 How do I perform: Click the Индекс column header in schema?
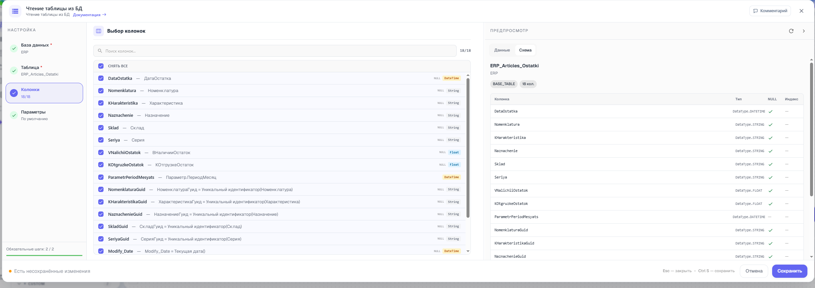[x=792, y=99]
